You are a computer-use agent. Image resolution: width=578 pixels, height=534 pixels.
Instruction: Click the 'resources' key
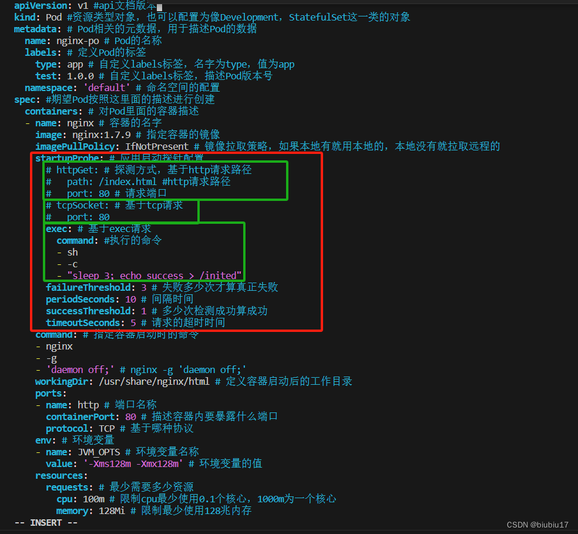[59, 476]
